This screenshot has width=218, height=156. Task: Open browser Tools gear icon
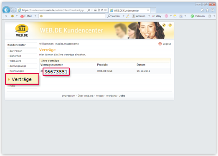tap(213, 10)
